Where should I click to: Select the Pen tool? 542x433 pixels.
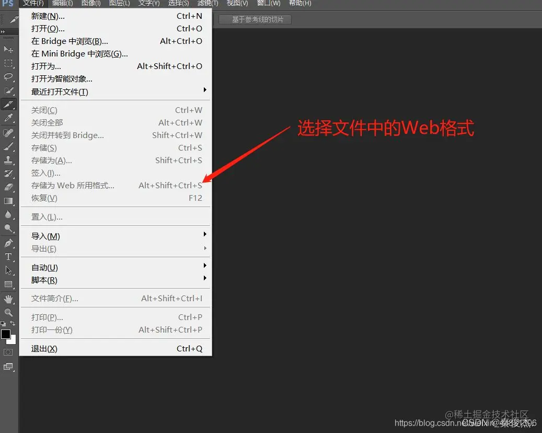8,243
